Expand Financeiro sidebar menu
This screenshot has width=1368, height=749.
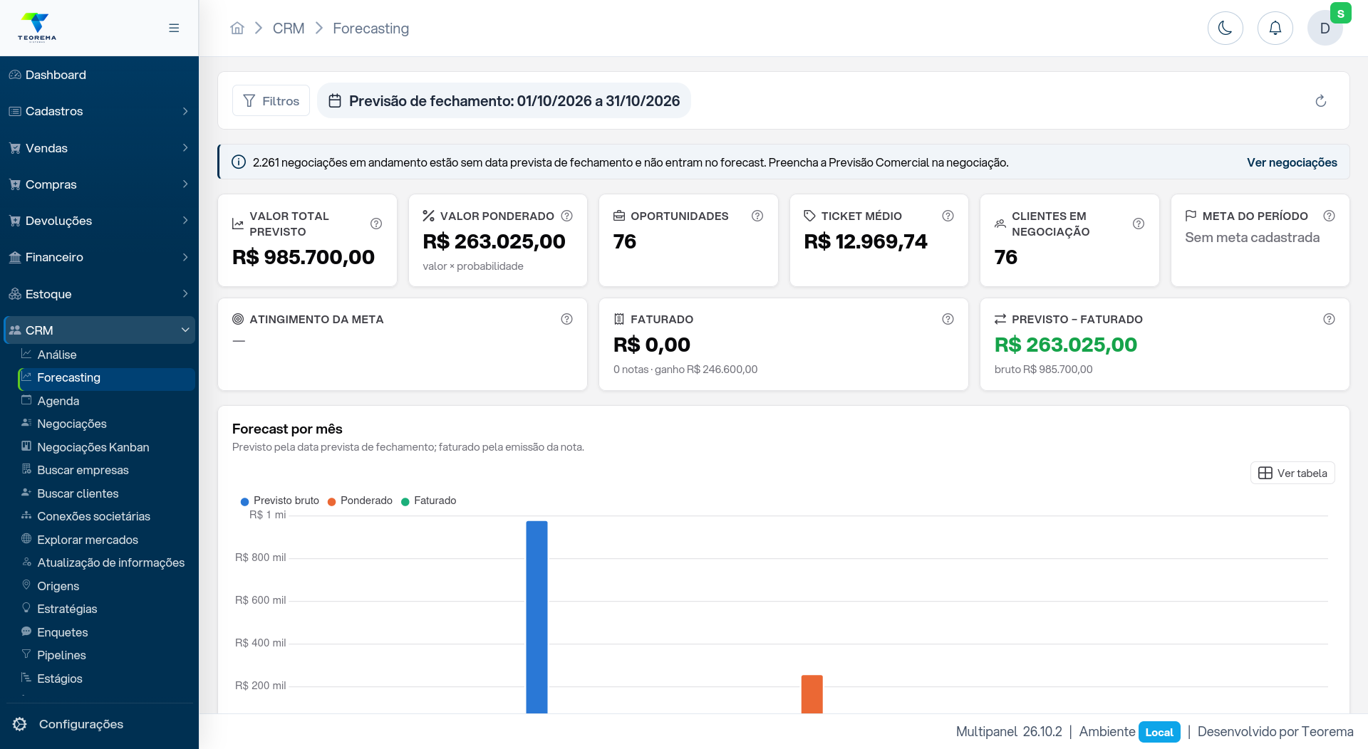pyautogui.click(x=99, y=257)
